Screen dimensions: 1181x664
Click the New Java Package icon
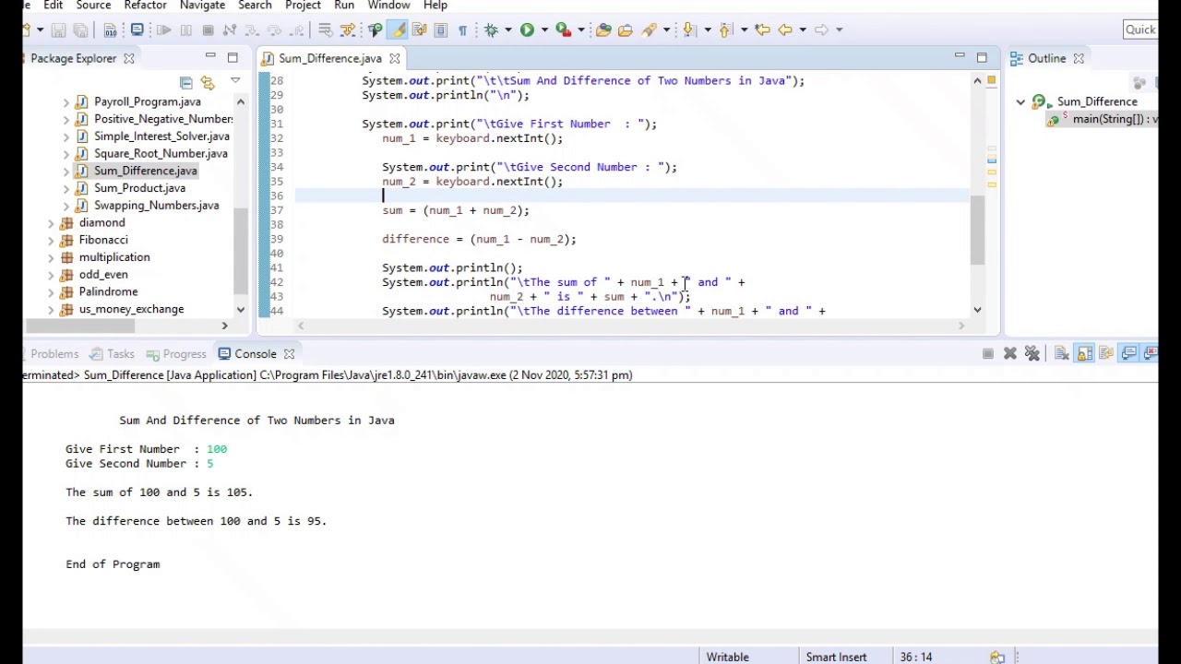point(603,30)
